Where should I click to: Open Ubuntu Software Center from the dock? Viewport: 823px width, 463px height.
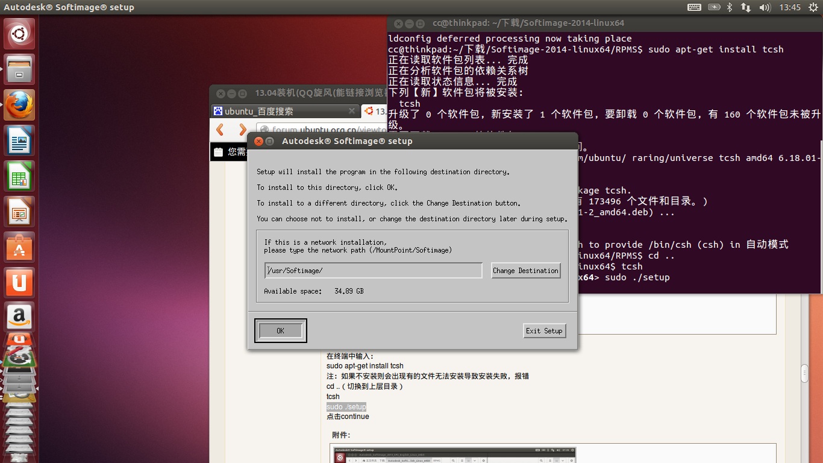click(19, 247)
